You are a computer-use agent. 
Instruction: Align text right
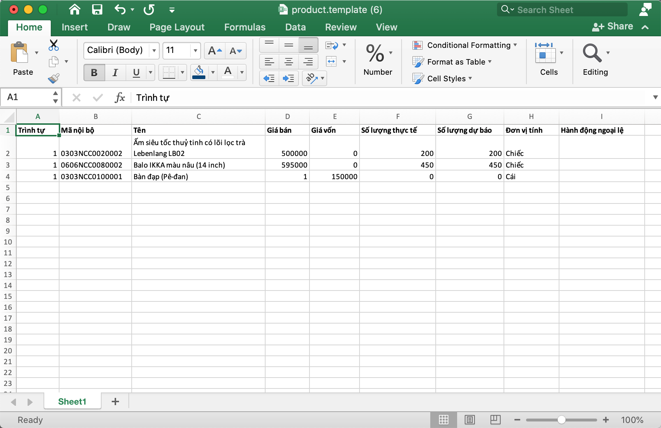[x=308, y=62]
